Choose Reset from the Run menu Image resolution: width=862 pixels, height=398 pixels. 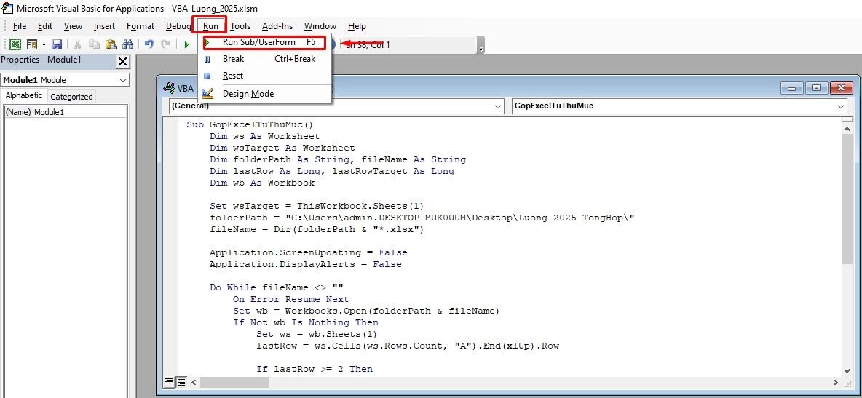click(264, 76)
